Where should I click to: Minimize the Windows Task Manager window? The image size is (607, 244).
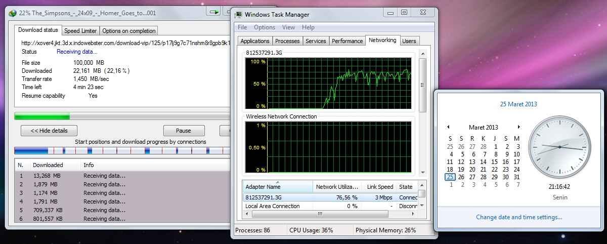(x=391, y=12)
